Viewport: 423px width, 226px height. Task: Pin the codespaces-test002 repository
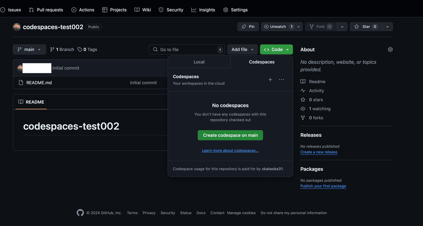coord(248,26)
